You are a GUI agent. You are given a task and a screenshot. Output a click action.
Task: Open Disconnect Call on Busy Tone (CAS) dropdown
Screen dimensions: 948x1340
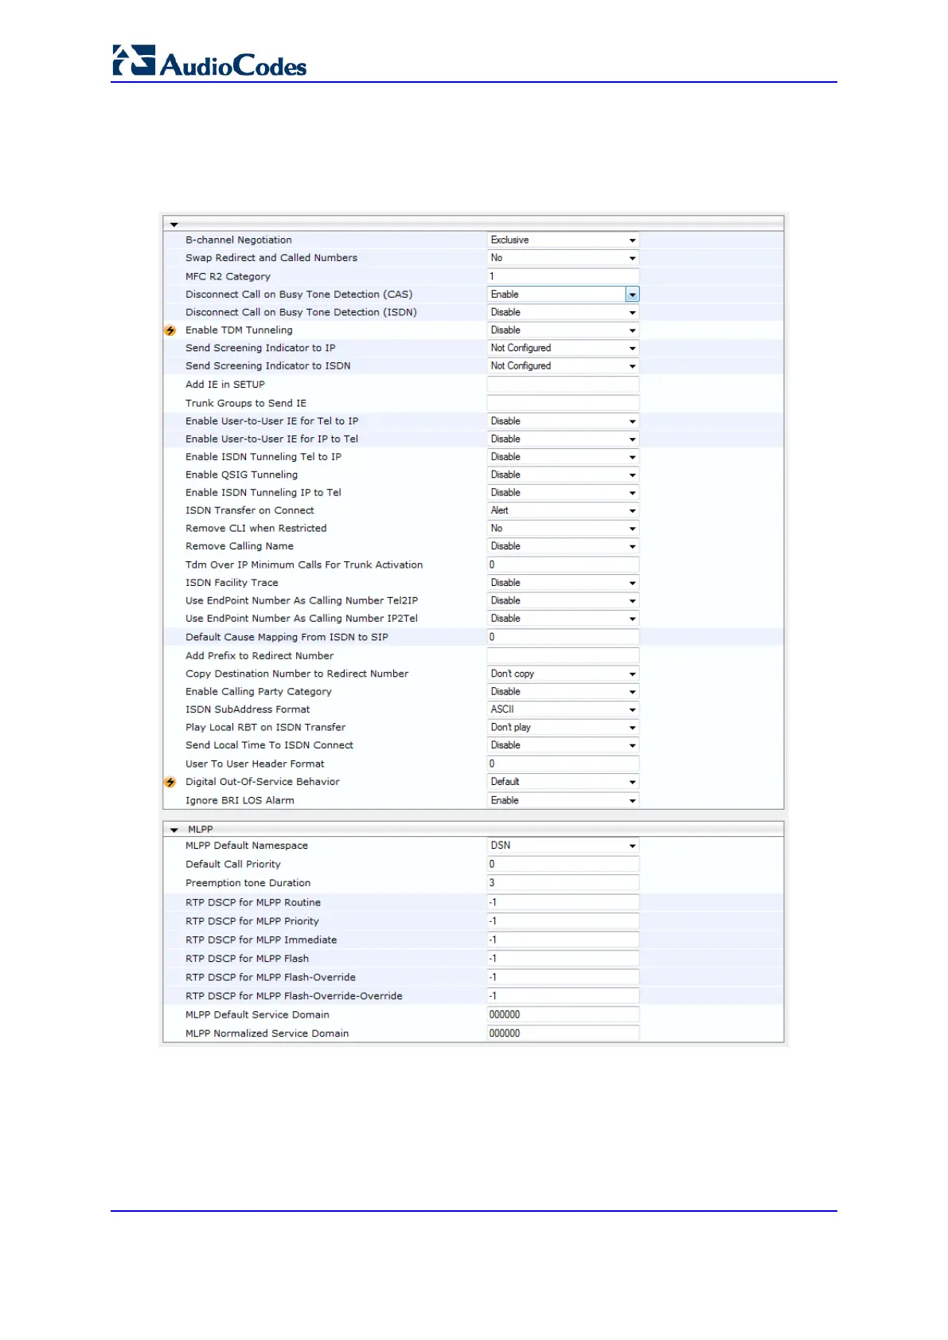[563, 295]
